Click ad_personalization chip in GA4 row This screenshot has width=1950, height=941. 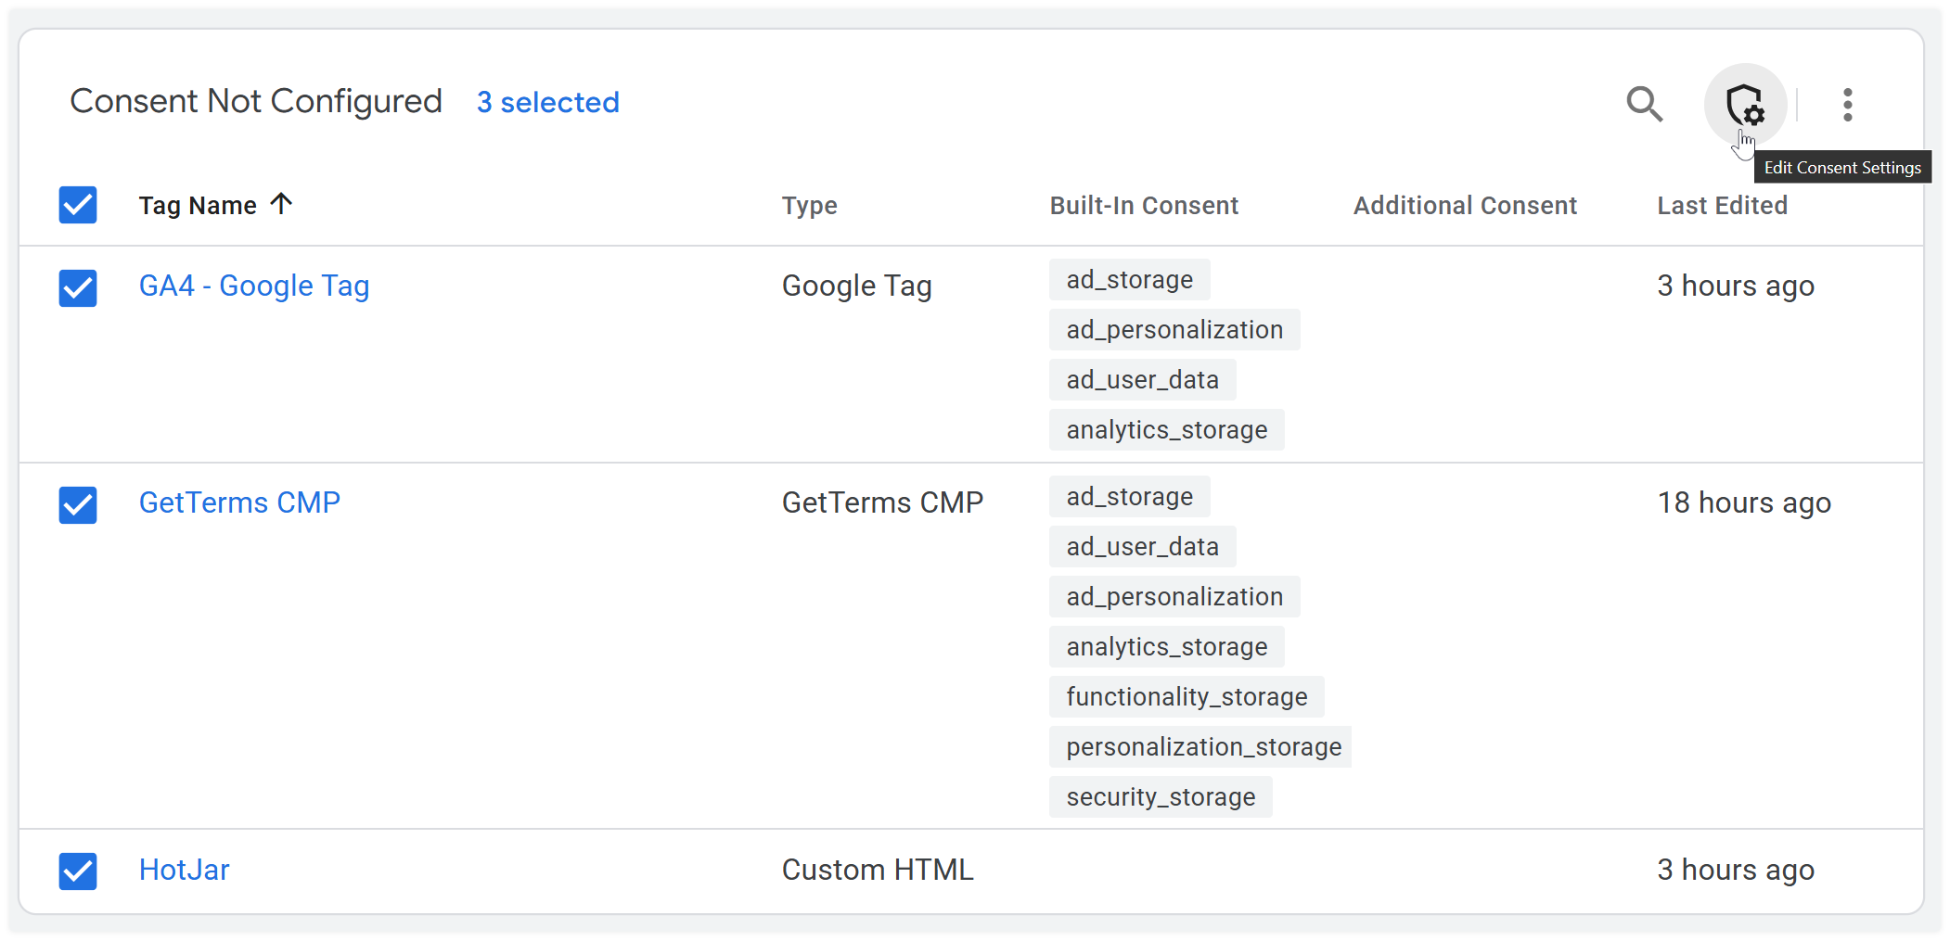(x=1174, y=329)
